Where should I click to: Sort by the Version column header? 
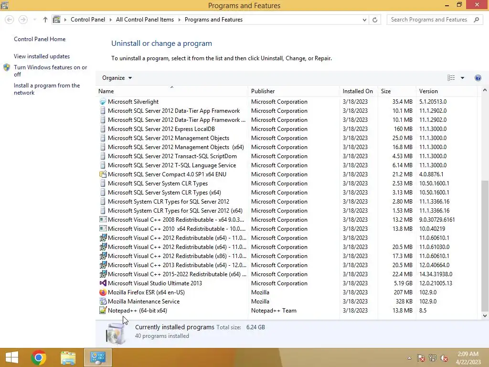click(446, 91)
